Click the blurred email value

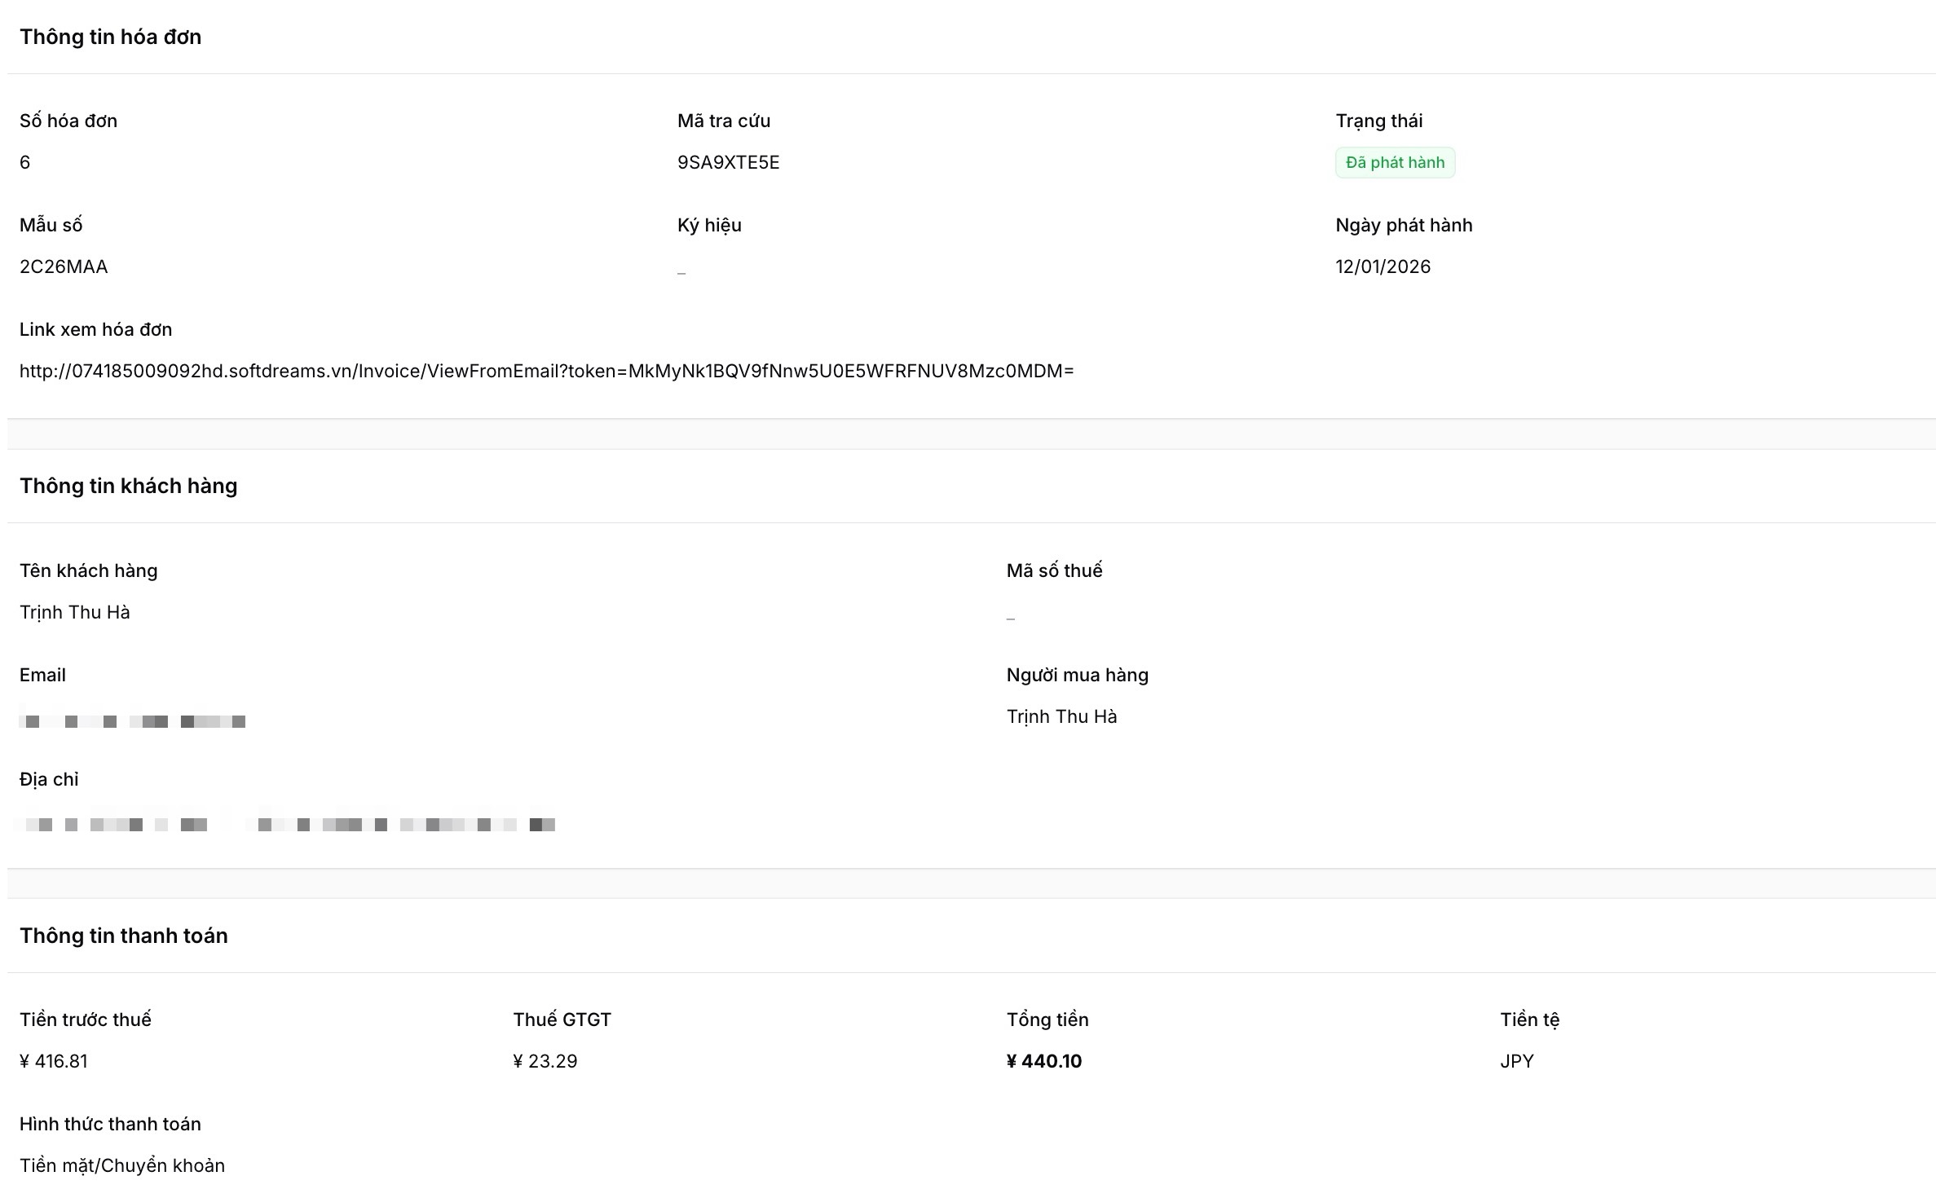tap(133, 720)
